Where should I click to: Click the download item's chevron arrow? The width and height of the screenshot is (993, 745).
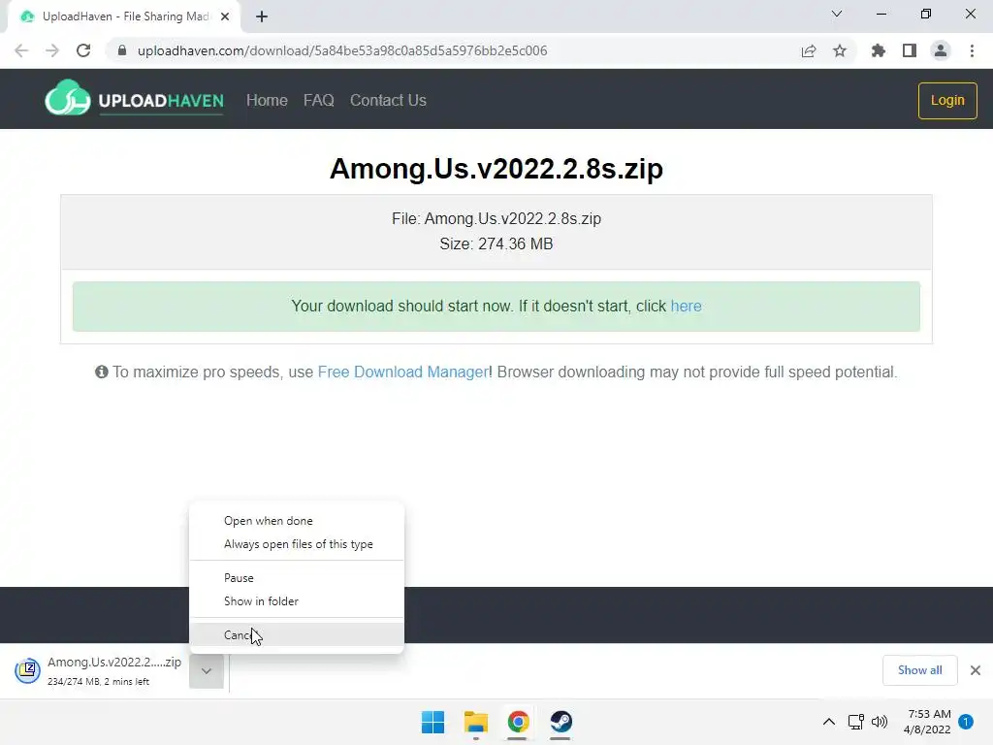coord(207,671)
